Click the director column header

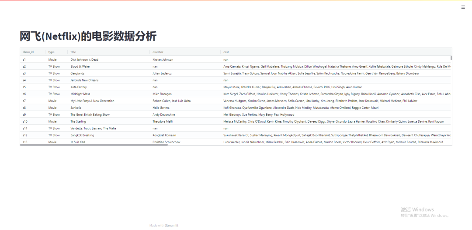tap(158, 52)
